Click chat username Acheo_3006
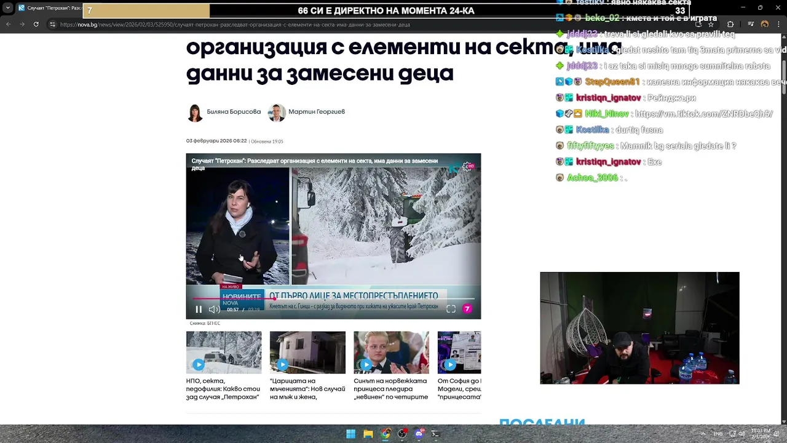787x443 pixels. click(x=592, y=178)
